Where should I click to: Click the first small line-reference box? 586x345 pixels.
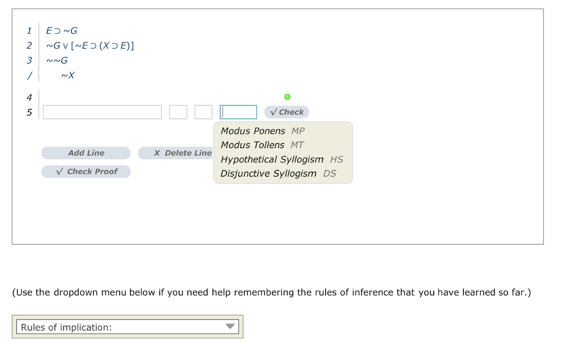coord(178,112)
